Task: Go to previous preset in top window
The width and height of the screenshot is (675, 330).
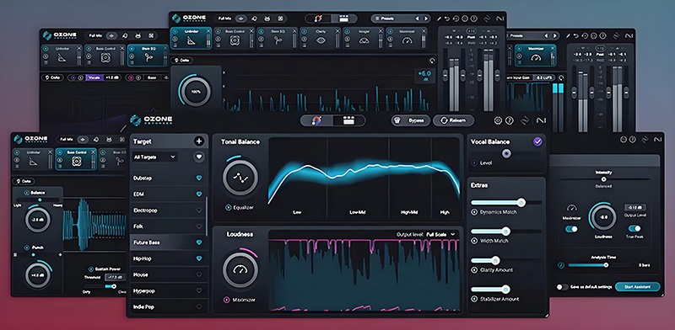Action: point(417,19)
